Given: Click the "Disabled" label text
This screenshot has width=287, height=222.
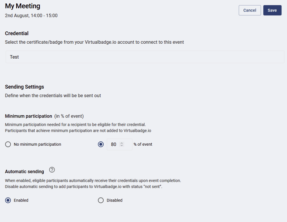Looking at the screenshot, I should click(x=114, y=200).
